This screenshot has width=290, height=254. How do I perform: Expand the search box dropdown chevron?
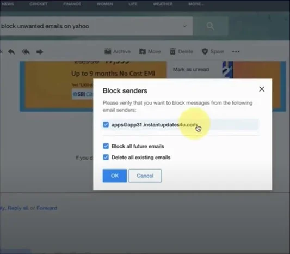click(184, 26)
